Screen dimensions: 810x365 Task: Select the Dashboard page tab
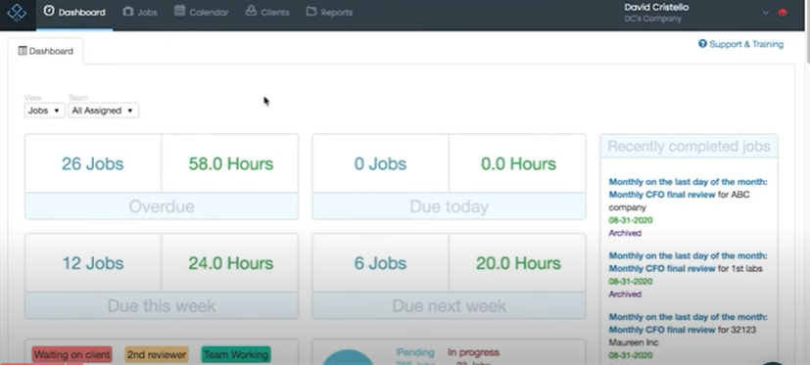(x=45, y=51)
